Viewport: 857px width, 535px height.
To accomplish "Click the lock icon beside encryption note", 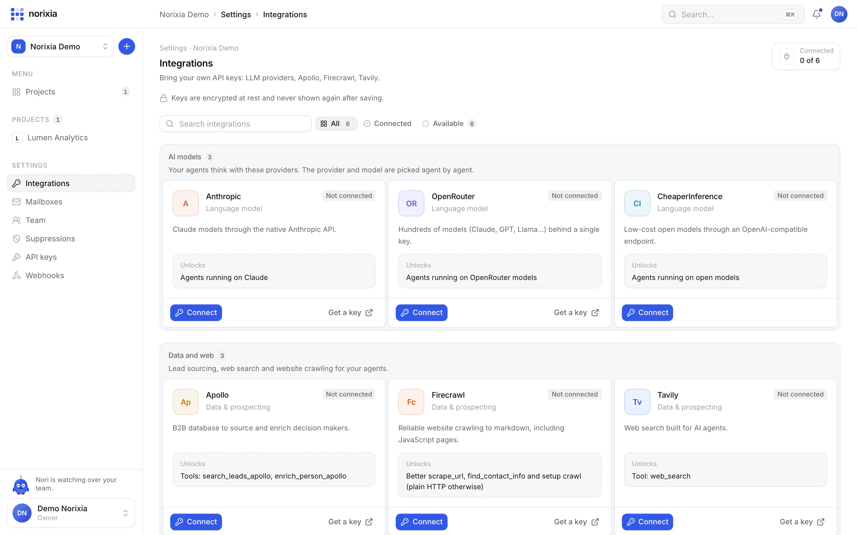I will coord(164,98).
